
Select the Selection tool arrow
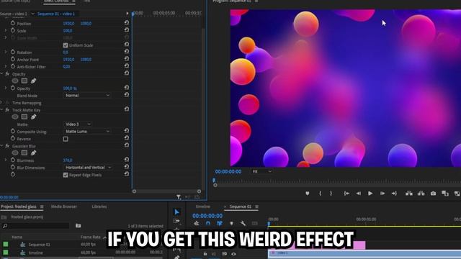click(176, 212)
